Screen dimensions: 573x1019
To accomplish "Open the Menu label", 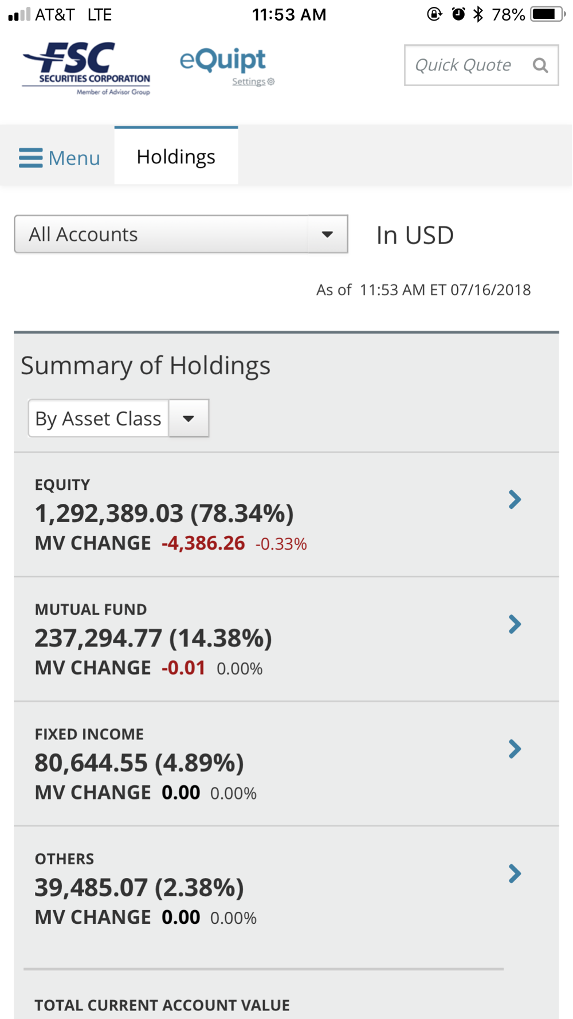I will (74, 158).
